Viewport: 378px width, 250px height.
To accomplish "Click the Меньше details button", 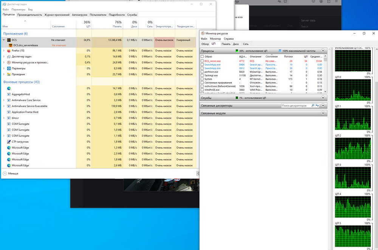I will point(11,173).
